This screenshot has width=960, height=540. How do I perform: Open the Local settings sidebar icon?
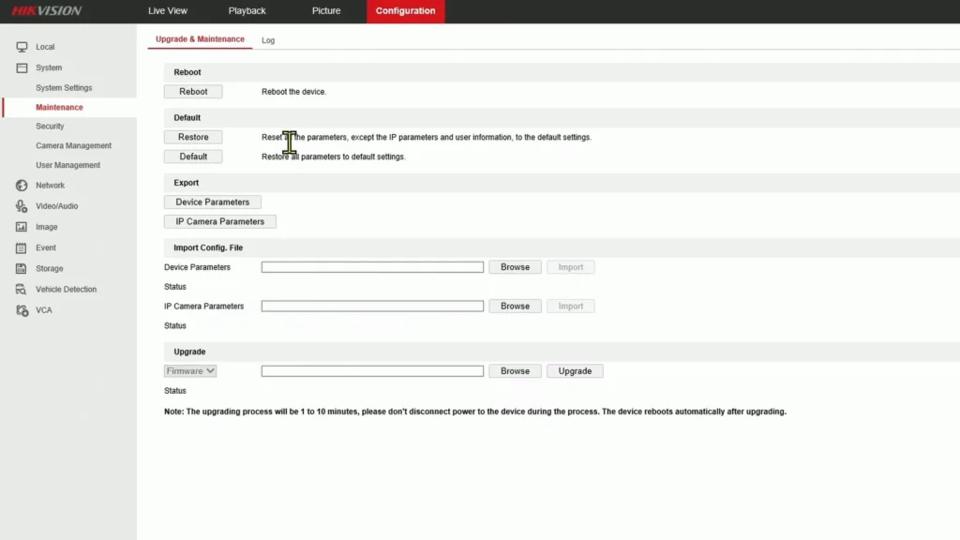(21, 47)
